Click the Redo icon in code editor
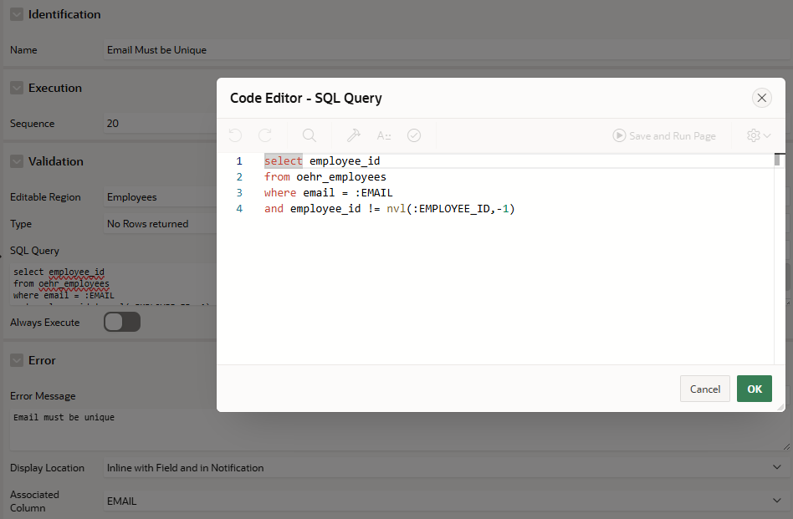The height and width of the screenshot is (519, 793). pyautogui.click(x=265, y=135)
